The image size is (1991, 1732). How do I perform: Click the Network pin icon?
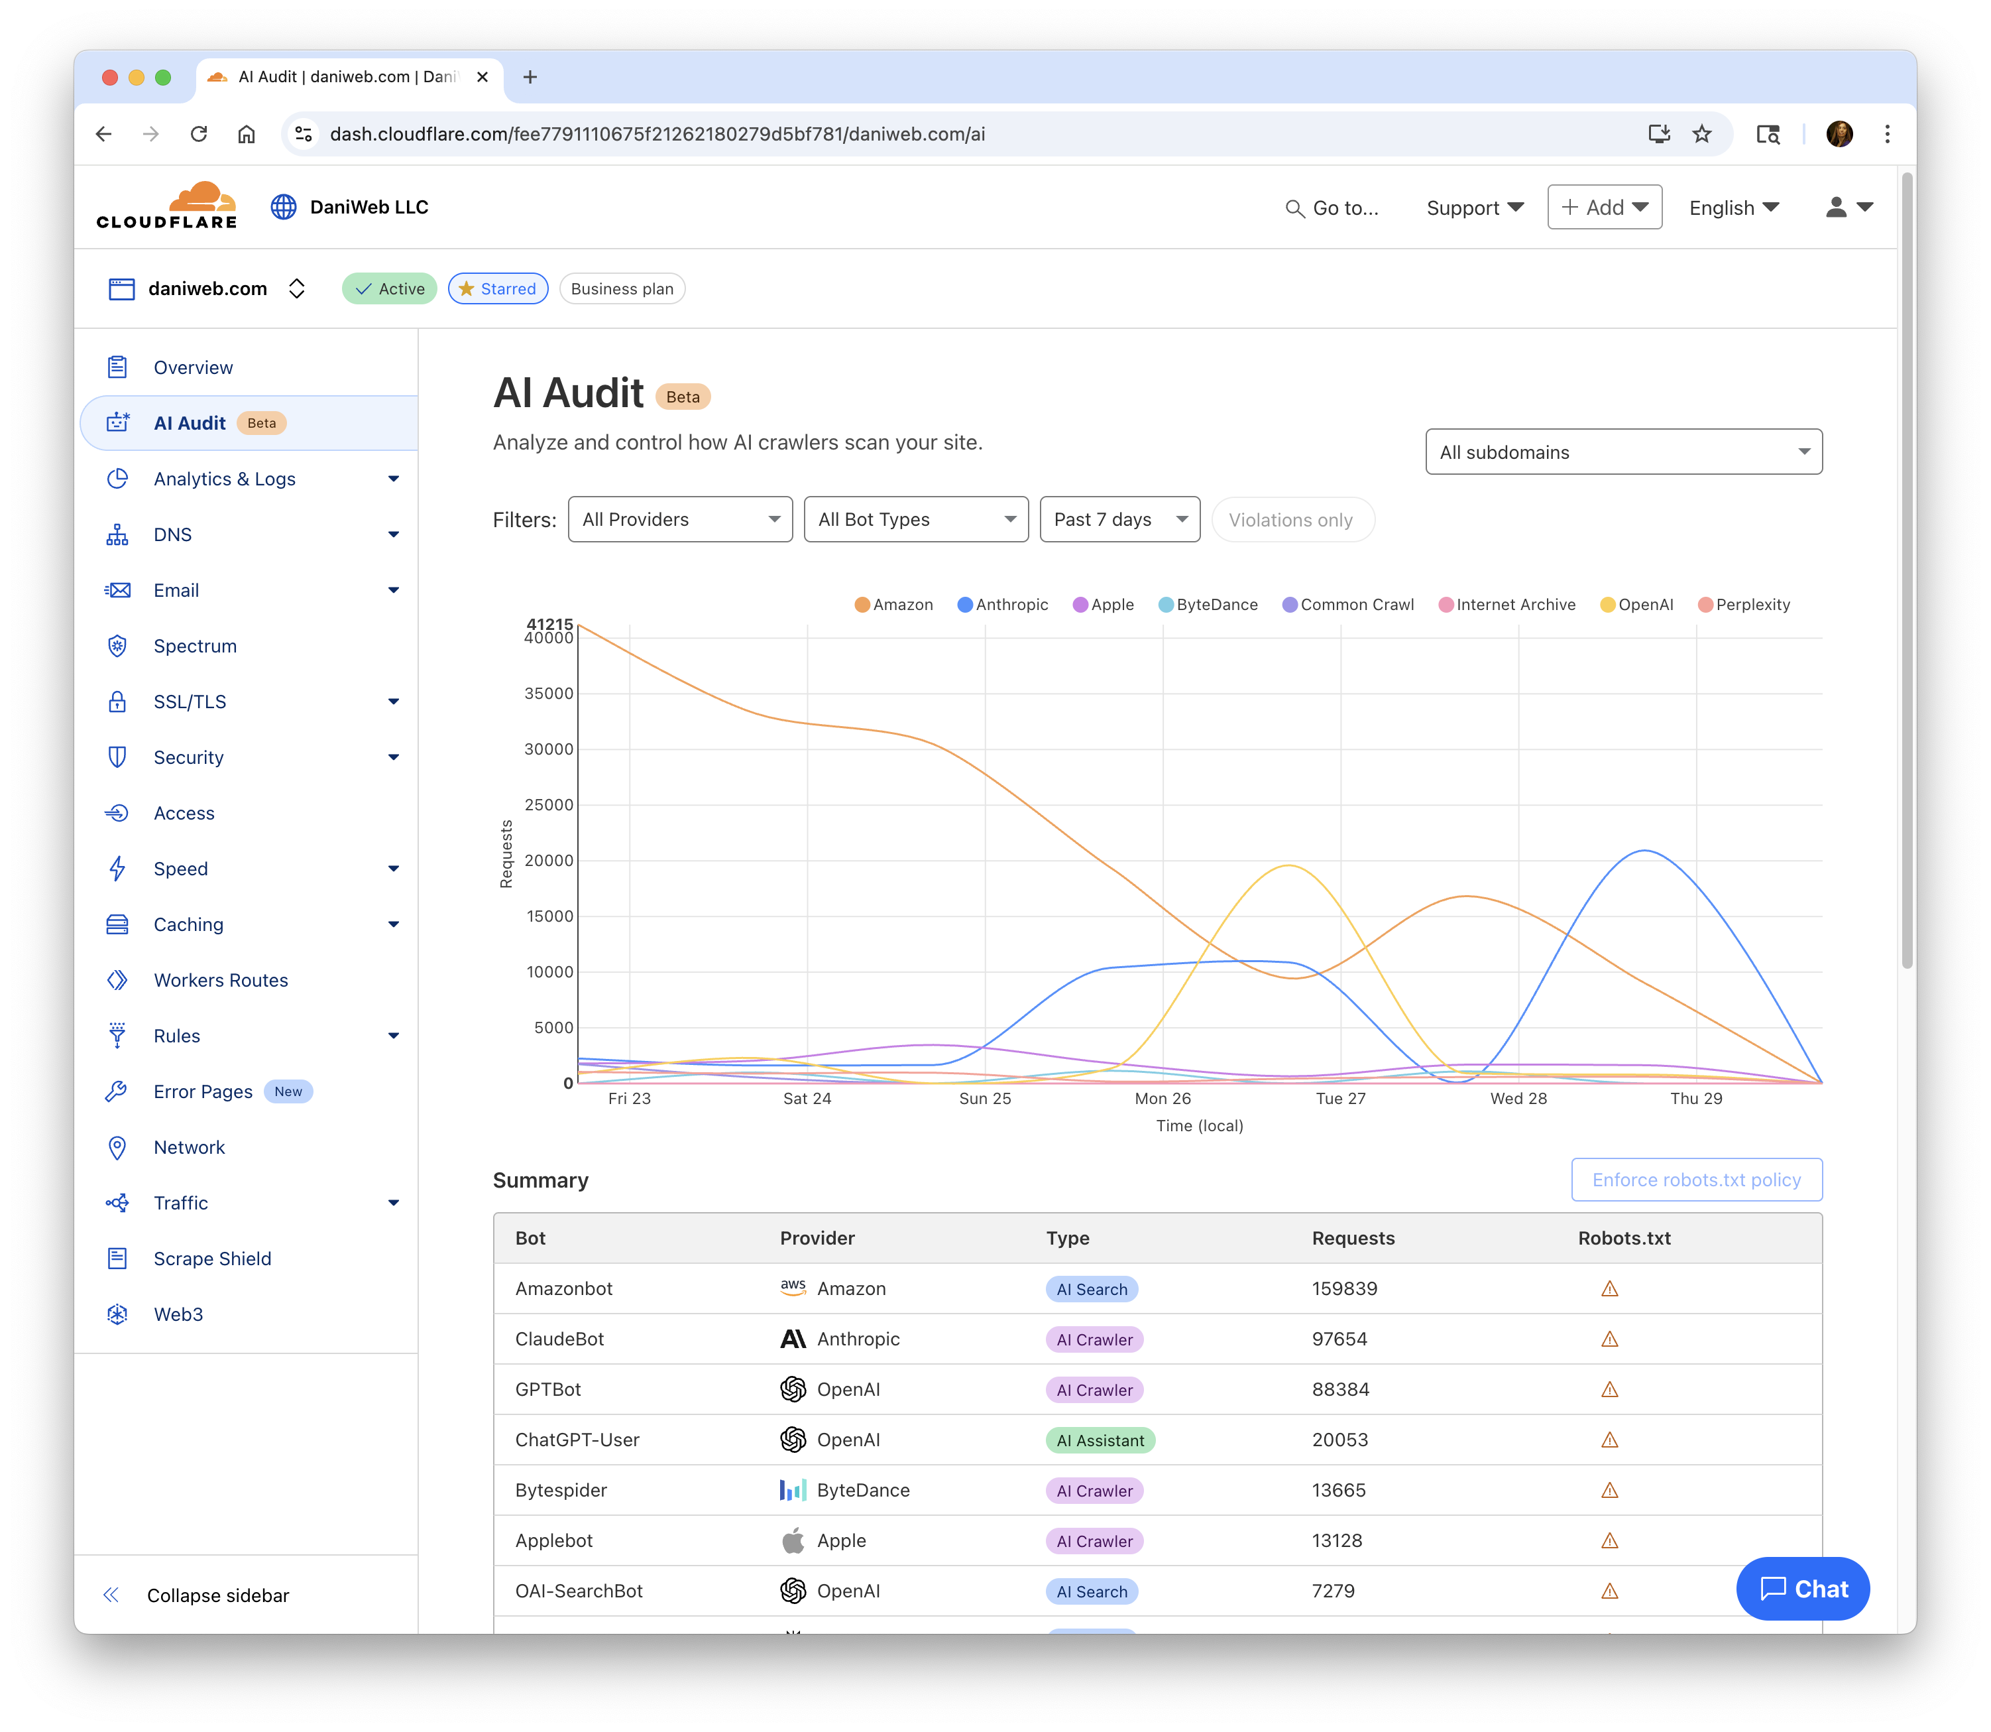(118, 1147)
